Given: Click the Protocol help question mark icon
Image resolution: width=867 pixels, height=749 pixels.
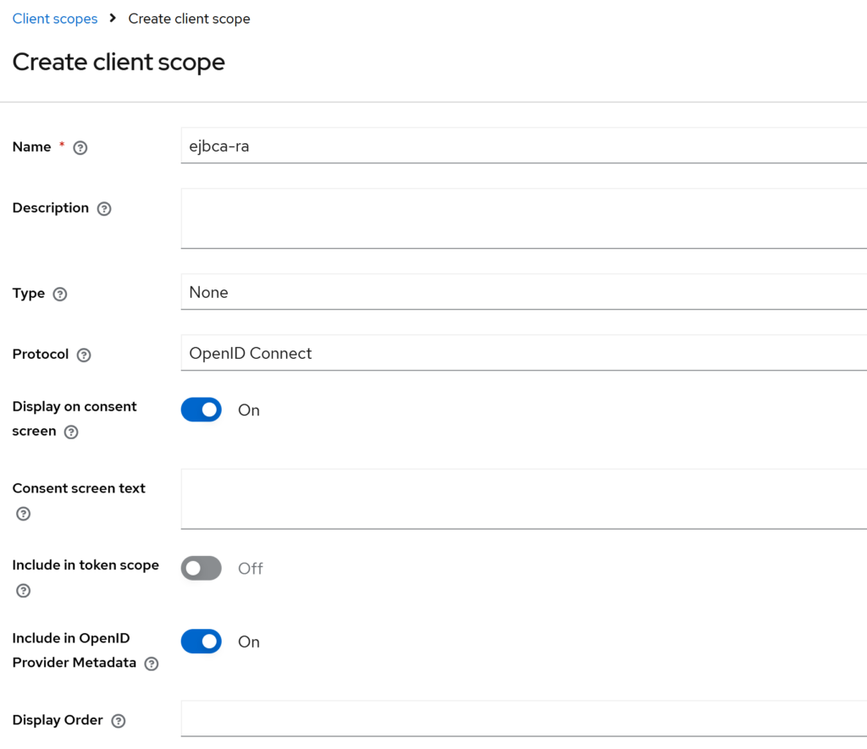Looking at the screenshot, I should pos(84,355).
